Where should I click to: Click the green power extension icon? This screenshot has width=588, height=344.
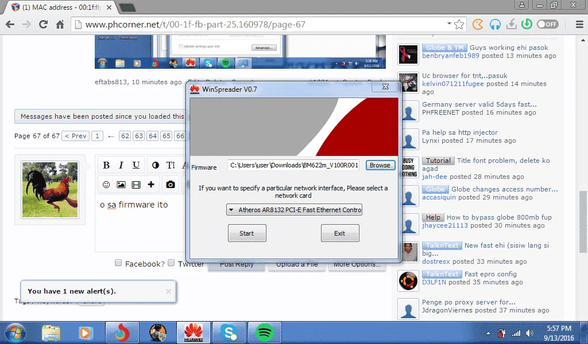tap(527, 24)
